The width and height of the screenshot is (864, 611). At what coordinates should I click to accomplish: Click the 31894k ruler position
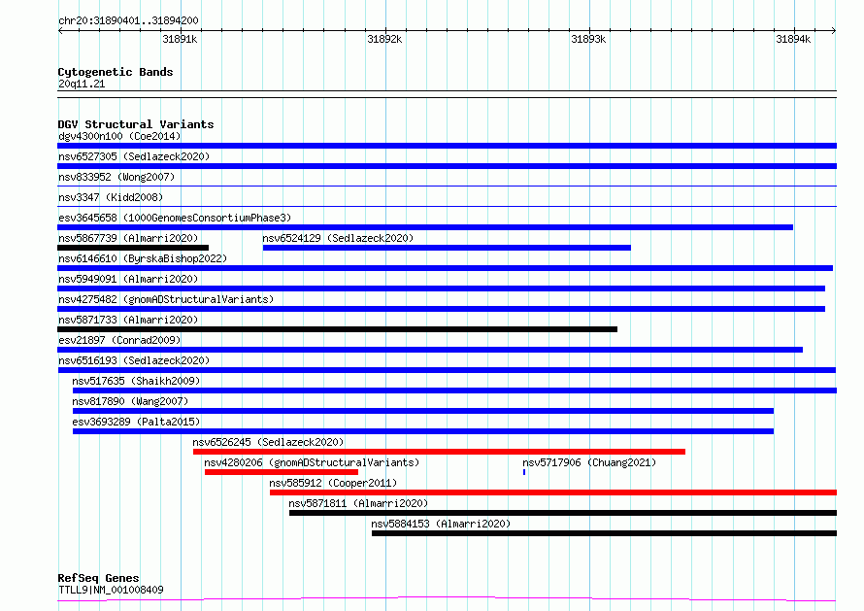(793, 39)
